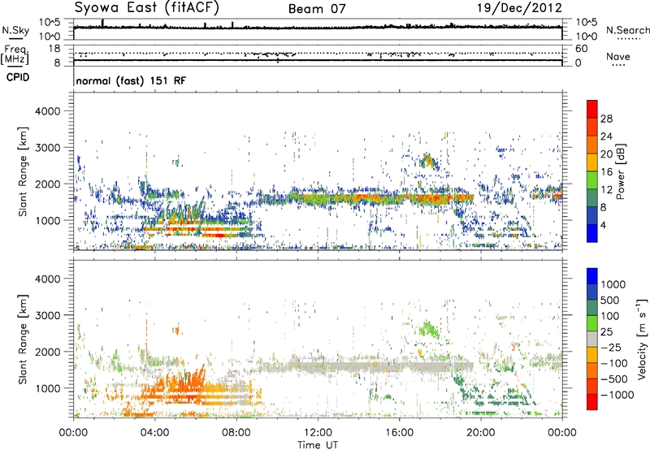650x450 pixels.
Task: Click the '04:00' time tick label
Action: click(154, 433)
